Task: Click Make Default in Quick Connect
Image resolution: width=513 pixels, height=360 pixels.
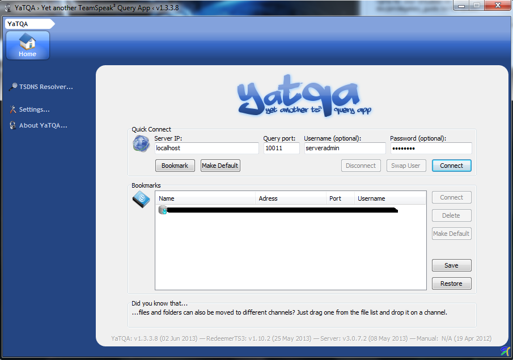Action: click(x=220, y=166)
